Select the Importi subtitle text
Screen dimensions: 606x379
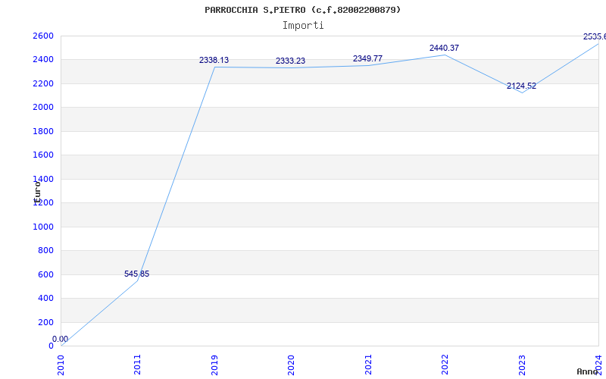303,26
